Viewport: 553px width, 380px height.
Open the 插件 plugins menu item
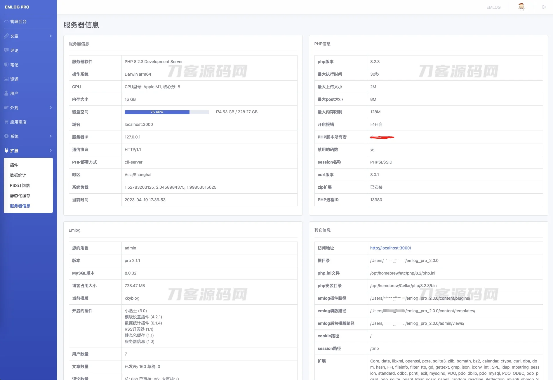pyautogui.click(x=13, y=165)
